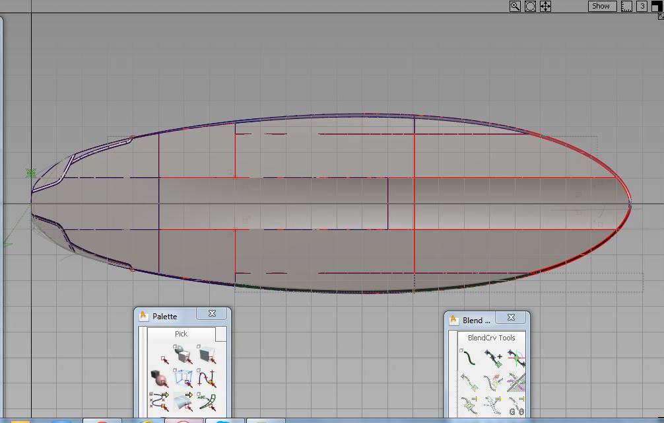Click the look-at / fit view icon

coord(530,6)
